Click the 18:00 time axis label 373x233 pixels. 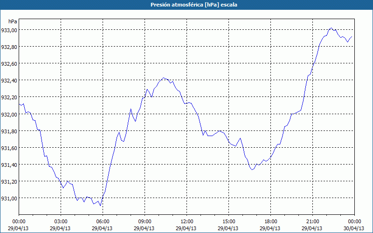[271, 222]
